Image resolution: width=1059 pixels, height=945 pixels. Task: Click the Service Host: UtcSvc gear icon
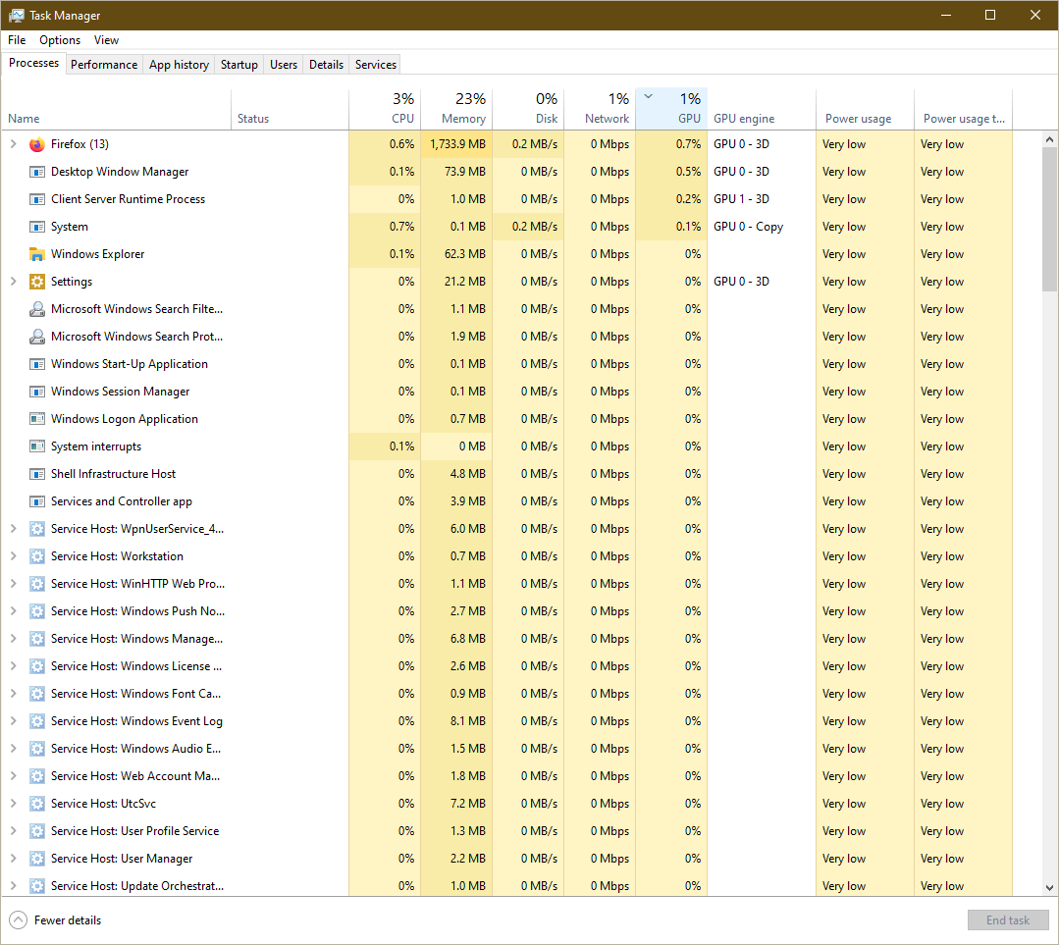(x=37, y=804)
